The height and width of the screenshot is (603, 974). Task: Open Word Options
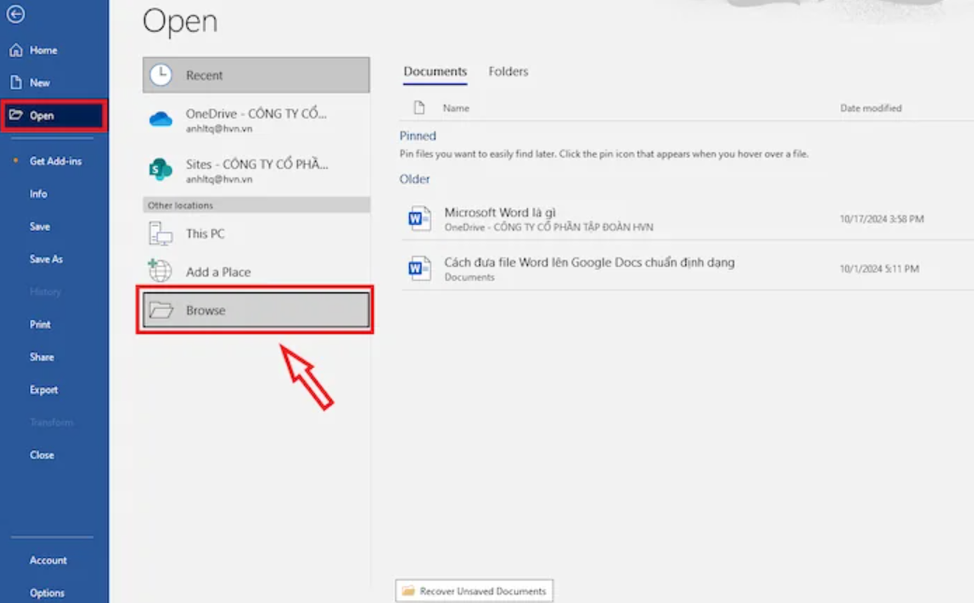[x=47, y=593]
